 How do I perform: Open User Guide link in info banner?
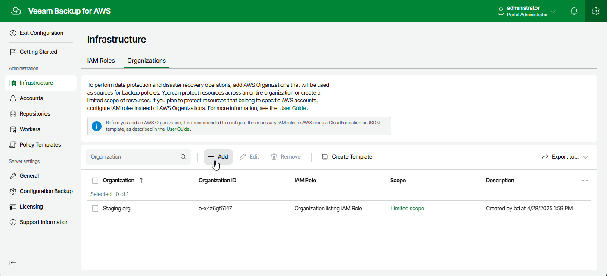coord(178,129)
